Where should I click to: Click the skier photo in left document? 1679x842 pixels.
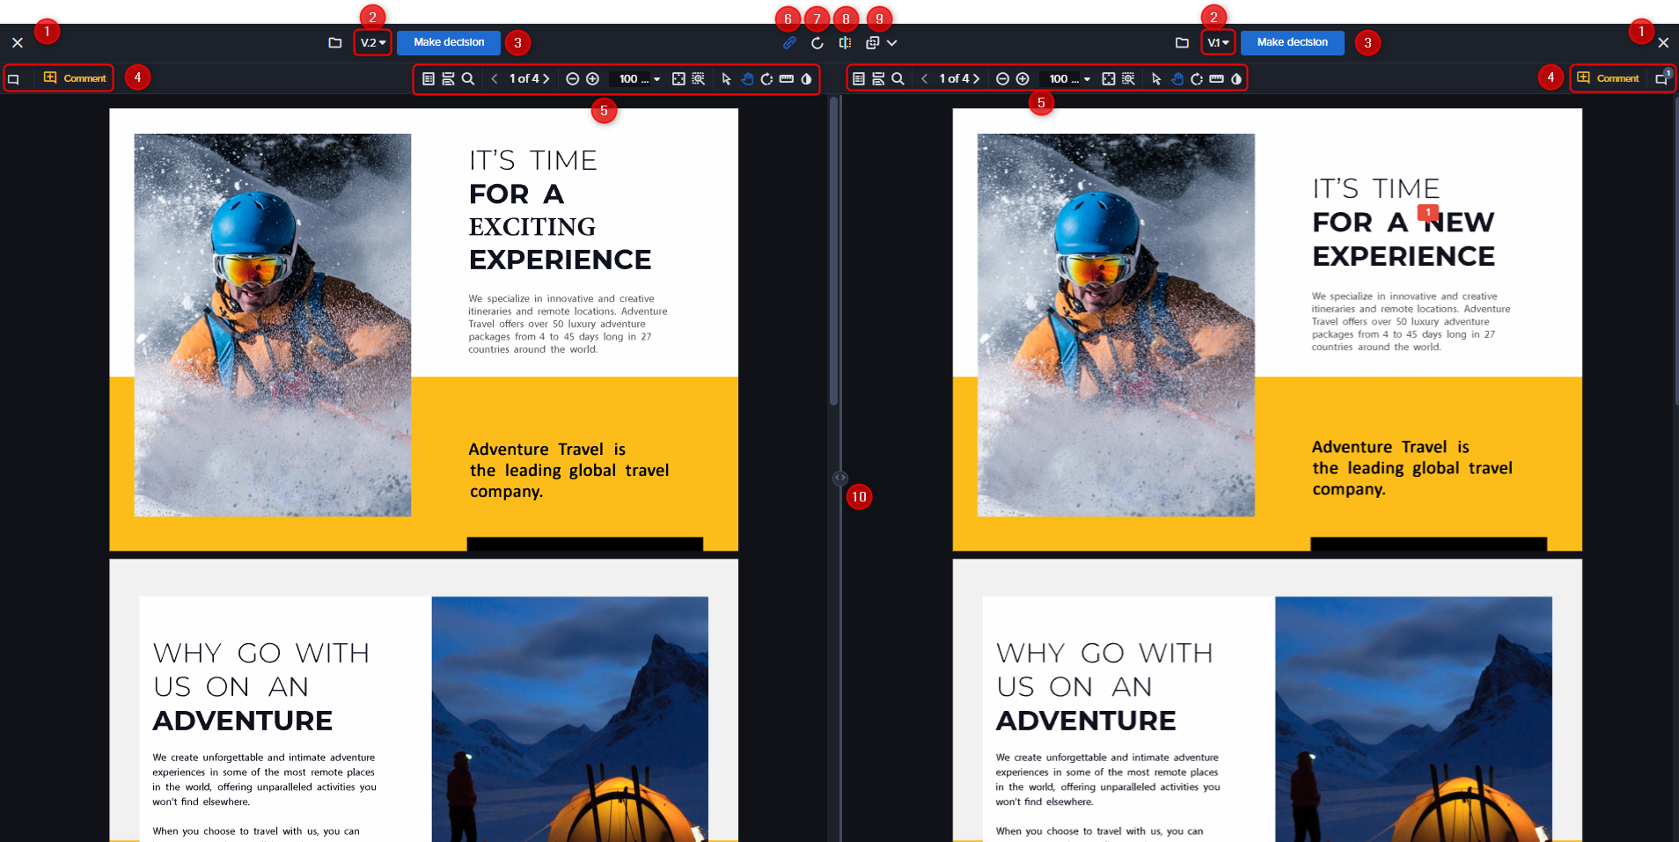(x=273, y=325)
